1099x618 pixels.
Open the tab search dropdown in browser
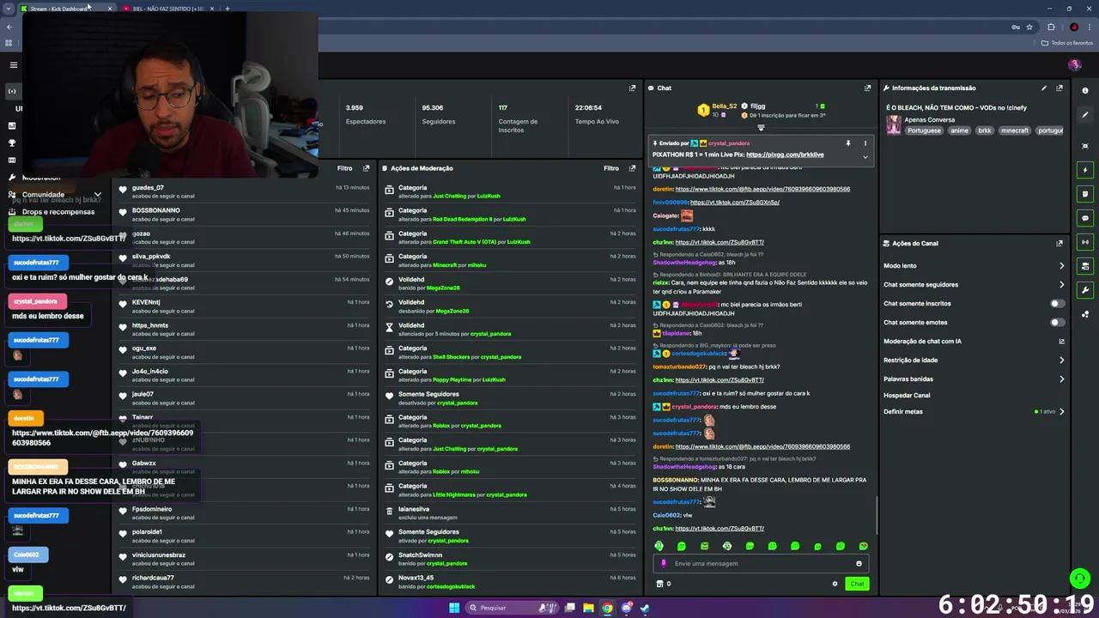9,9
